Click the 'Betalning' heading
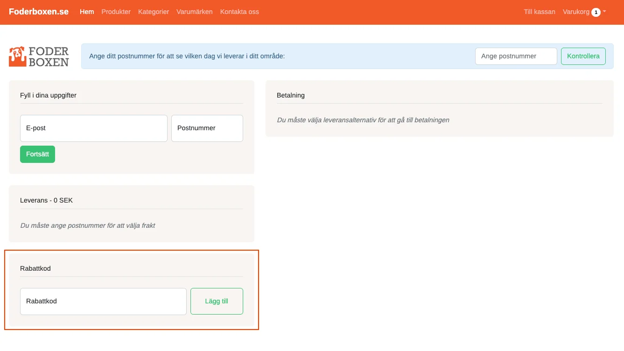The width and height of the screenshot is (624, 351). (x=291, y=95)
